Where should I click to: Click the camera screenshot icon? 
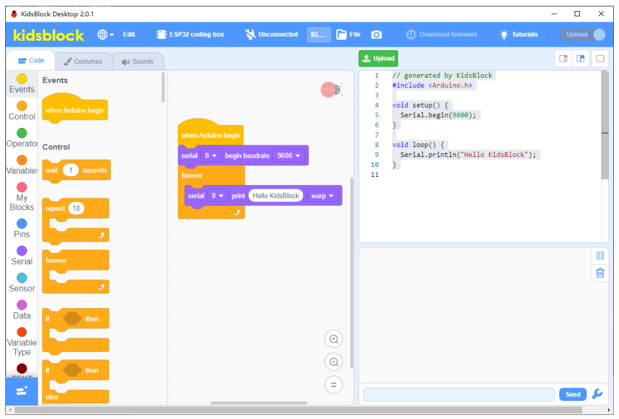click(377, 34)
